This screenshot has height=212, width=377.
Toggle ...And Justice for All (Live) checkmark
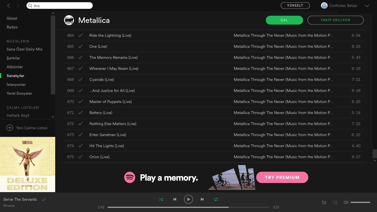point(81,91)
